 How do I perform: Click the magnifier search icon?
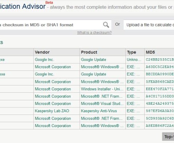[x=106, y=25]
